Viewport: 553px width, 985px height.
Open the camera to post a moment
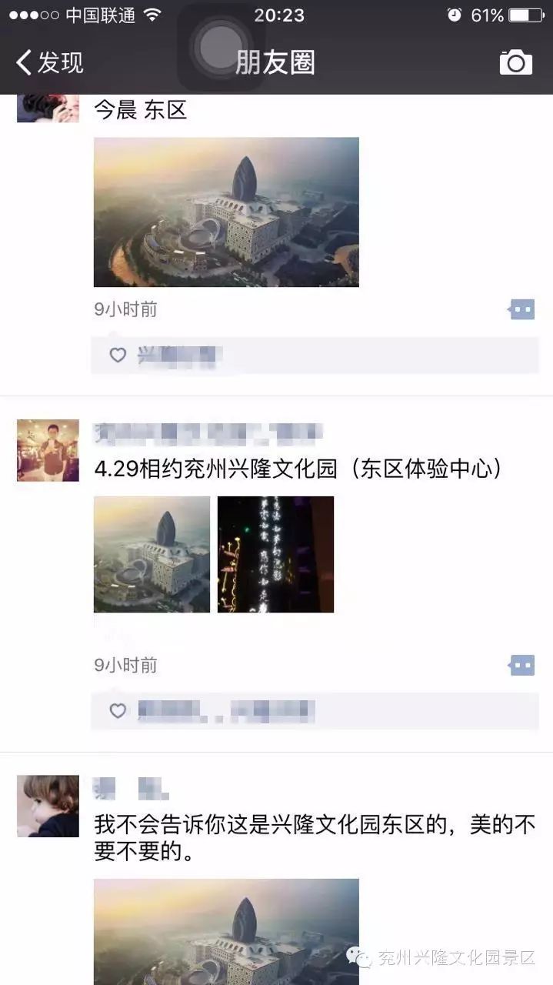(x=515, y=62)
